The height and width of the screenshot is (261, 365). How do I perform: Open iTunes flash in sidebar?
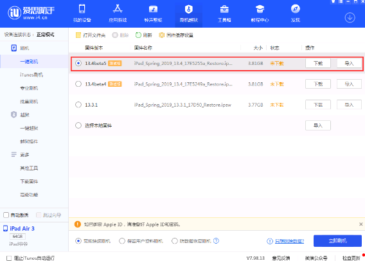(31, 75)
